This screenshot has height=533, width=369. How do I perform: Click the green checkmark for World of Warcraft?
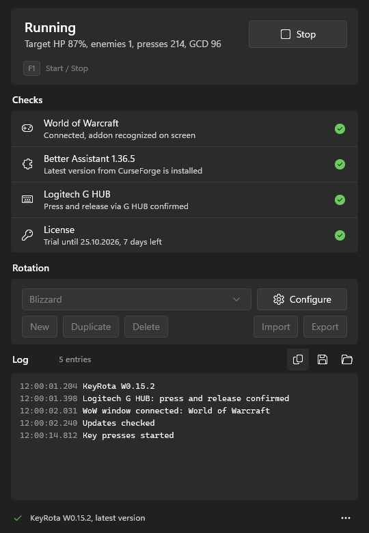pyautogui.click(x=340, y=129)
